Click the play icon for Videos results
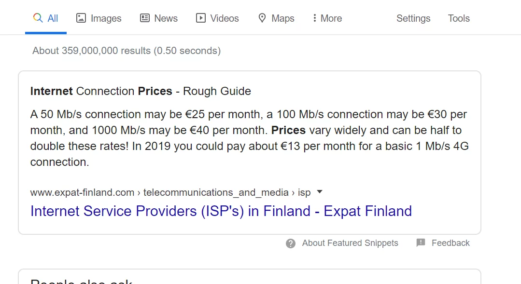The image size is (521, 284). [201, 18]
